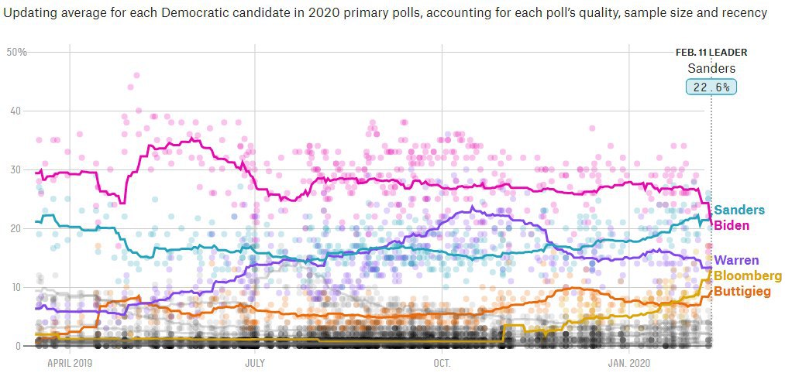Click the 40 y-axis label
This screenshot has height=373, width=785.
tap(20, 111)
